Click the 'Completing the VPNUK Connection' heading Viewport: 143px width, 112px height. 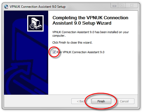(90, 18)
